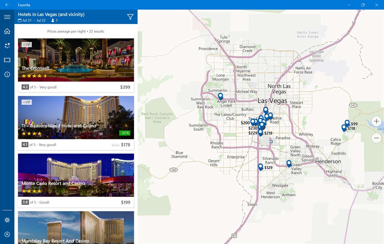Screen dimensions: 384x244
Task: Open the hotel filter funnel icon
Action: point(130,17)
